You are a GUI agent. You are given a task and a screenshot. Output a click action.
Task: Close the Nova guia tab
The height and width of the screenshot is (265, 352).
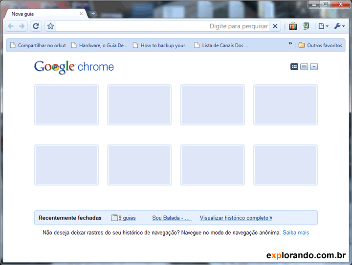(x=81, y=14)
